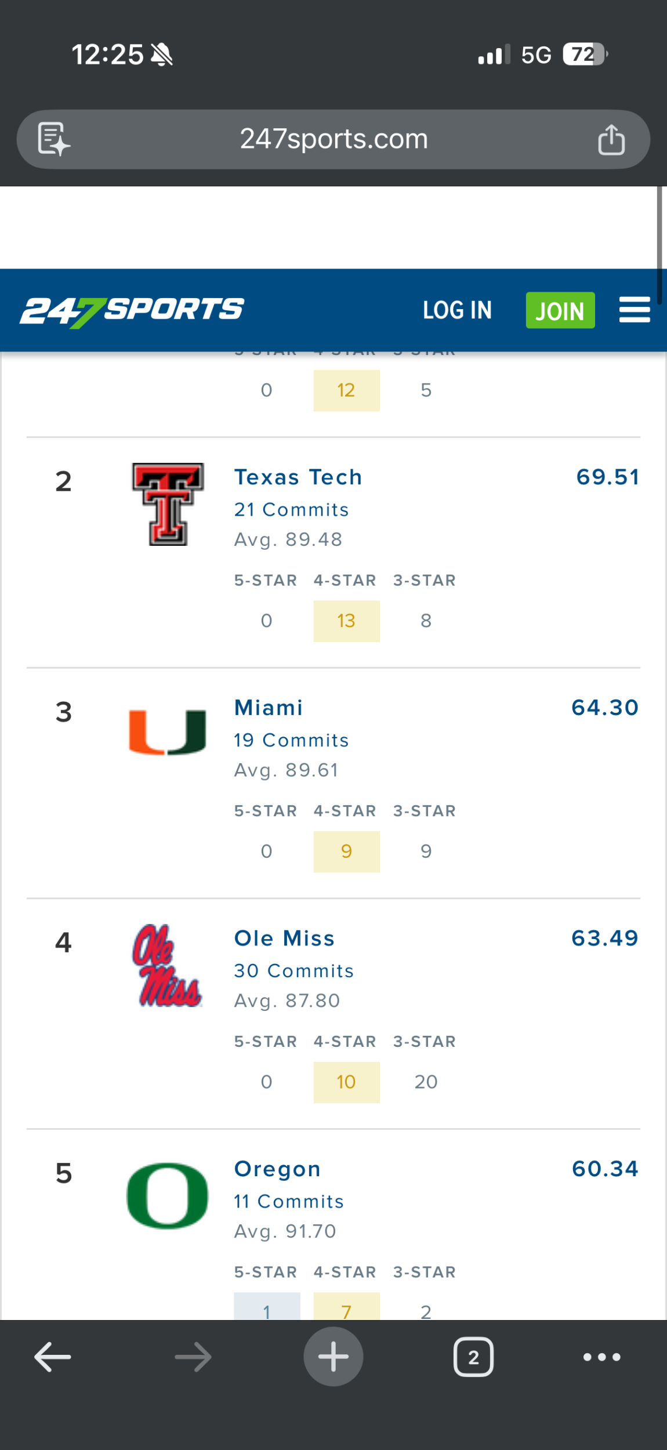Tap the Miami Hurricanes logo
Screen dimensions: 667x1450
168,732
